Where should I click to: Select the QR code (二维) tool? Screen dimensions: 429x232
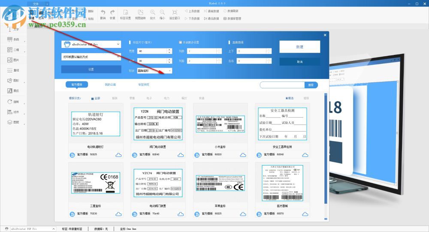tap(13, 49)
